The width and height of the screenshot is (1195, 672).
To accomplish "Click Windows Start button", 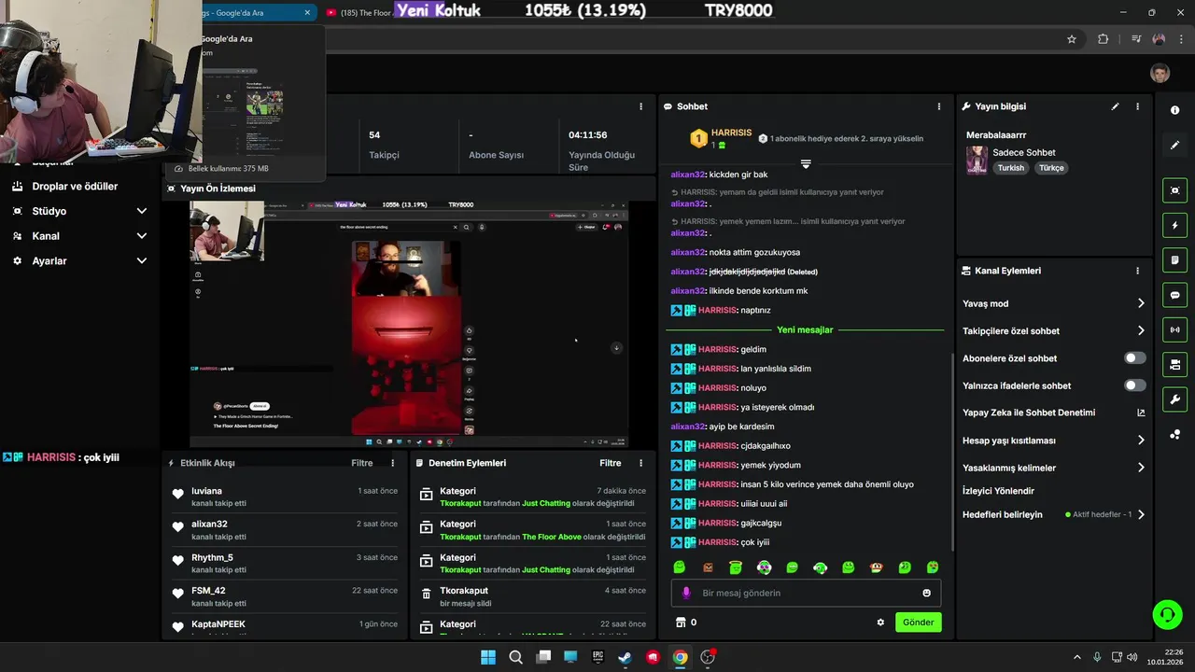I will [x=488, y=657].
